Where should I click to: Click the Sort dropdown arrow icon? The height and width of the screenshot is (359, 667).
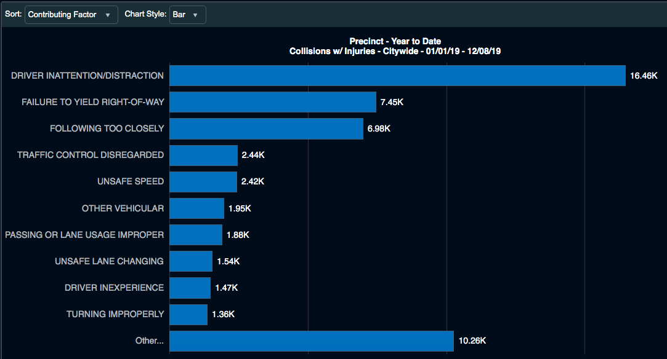[108, 15]
